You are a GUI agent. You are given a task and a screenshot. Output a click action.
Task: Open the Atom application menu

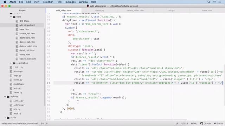pyautogui.click(x=13, y=2)
